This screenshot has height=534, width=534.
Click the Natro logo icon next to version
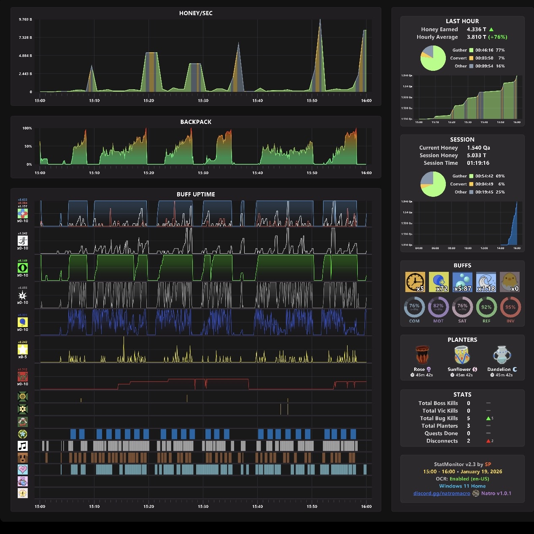(x=476, y=493)
